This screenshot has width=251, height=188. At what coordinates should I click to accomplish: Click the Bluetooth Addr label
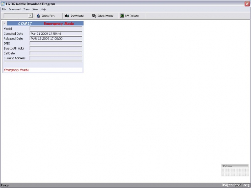point(14,48)
